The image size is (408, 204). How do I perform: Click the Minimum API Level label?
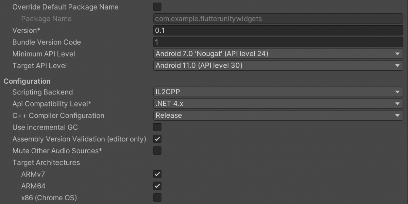tap(44, 54)
